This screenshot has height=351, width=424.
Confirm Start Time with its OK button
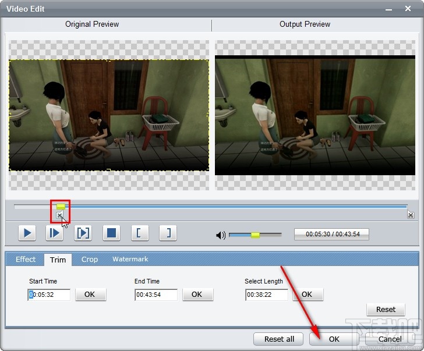click(x=91, y=295)
